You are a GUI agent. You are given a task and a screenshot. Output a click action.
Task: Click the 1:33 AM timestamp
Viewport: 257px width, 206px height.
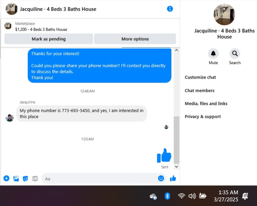click(x=87, y=139)
